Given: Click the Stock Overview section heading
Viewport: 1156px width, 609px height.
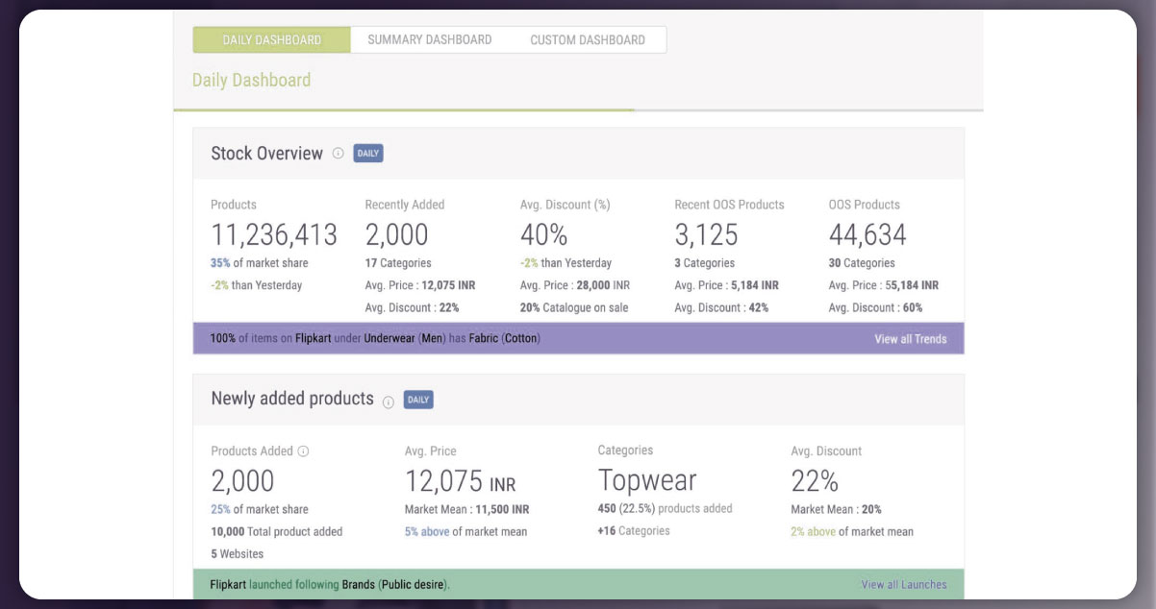Looking at the screenshot, I should 267,154.
